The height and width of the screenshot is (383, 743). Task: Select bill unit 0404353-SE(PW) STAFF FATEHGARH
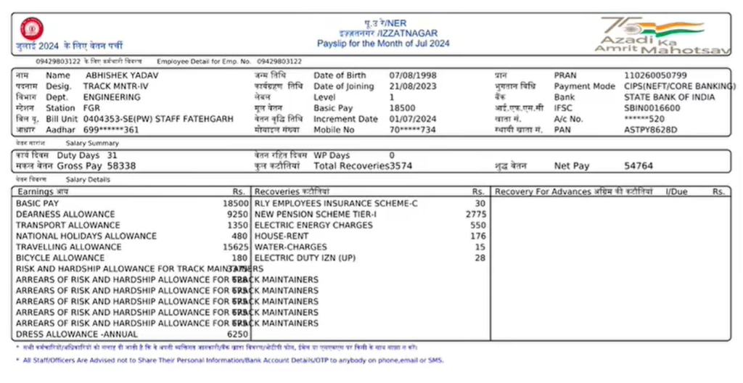point(158,119)
